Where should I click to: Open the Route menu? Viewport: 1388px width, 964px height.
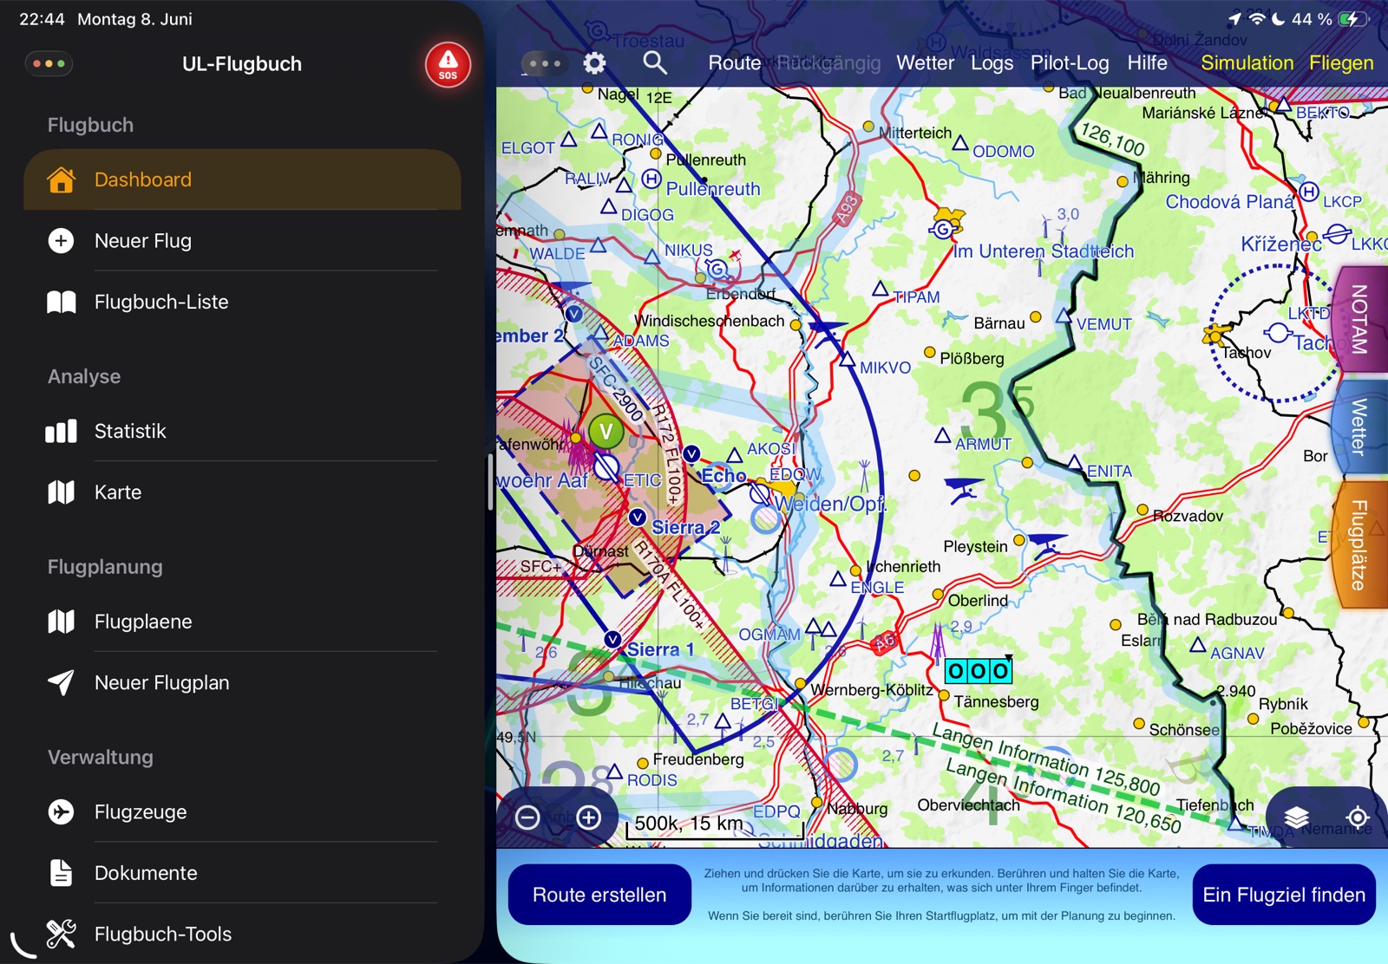(735, 62)
